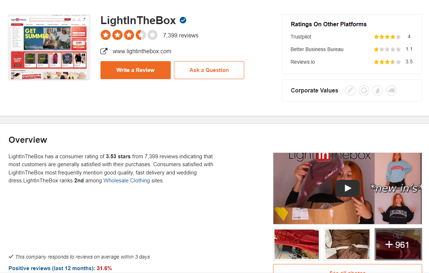429x273 pixels.
Task: Click the Ask a Question button
Action: (209, 70)
